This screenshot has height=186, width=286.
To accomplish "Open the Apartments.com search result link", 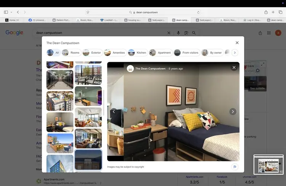I will [54, 180].
